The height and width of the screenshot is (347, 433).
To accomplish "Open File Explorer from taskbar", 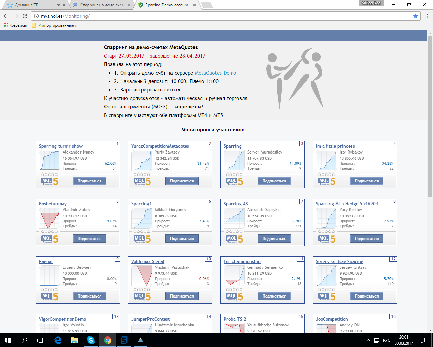I will coord(74,340).
